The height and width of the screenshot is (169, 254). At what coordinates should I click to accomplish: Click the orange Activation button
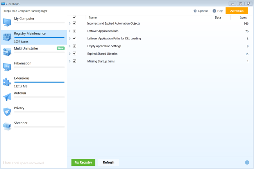pos(237,11)
